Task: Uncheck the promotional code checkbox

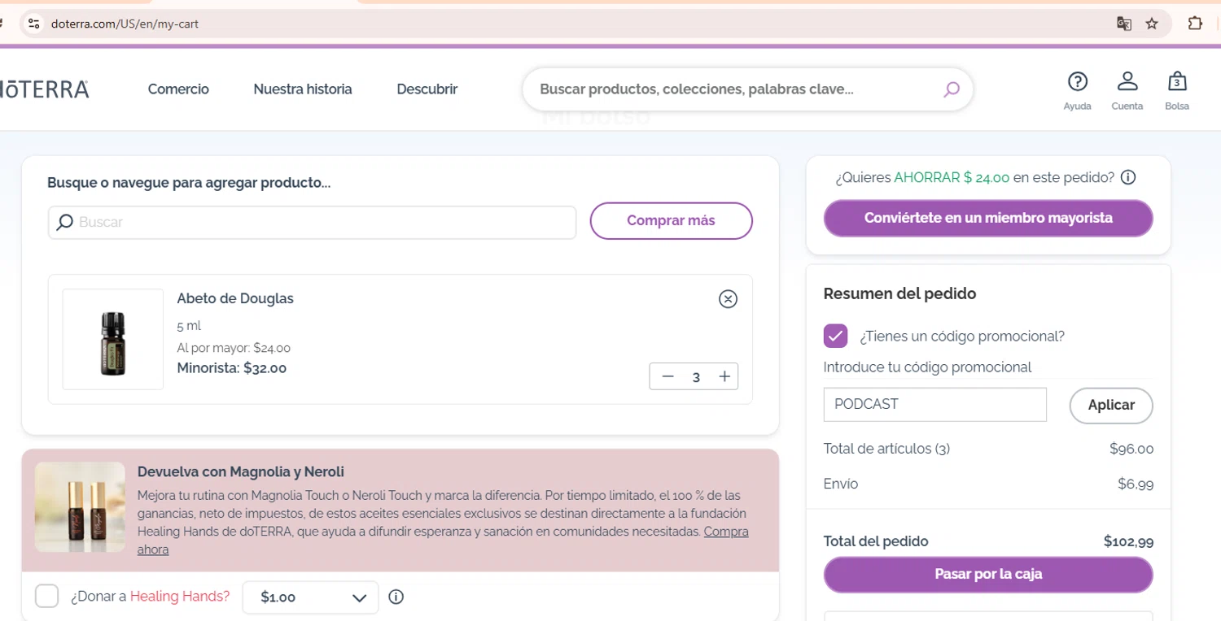Action: pos(836,336)
